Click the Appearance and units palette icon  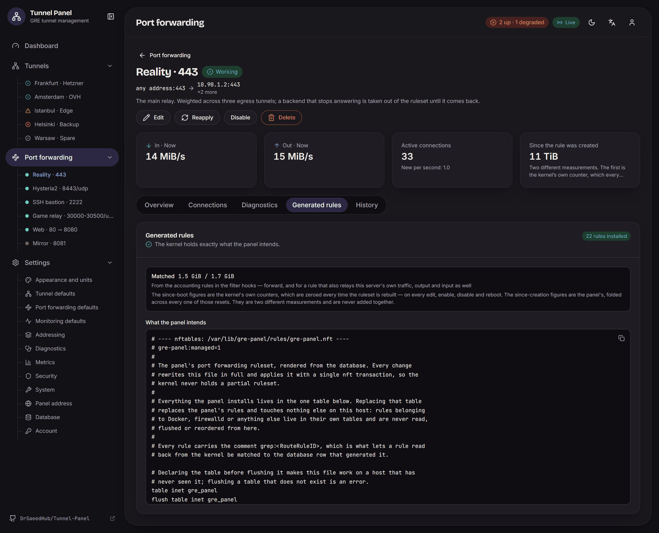pos(28,280)
